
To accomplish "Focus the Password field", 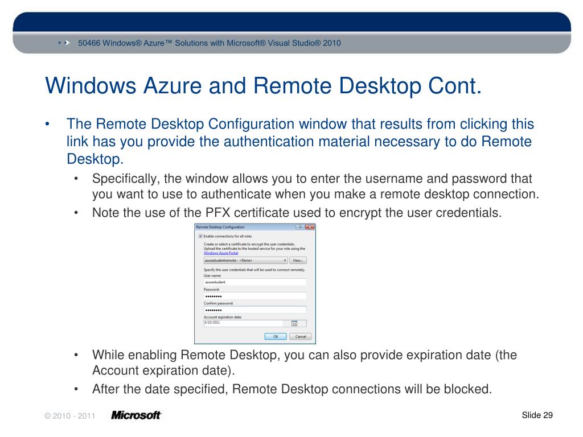I will (x=254, y=296).
